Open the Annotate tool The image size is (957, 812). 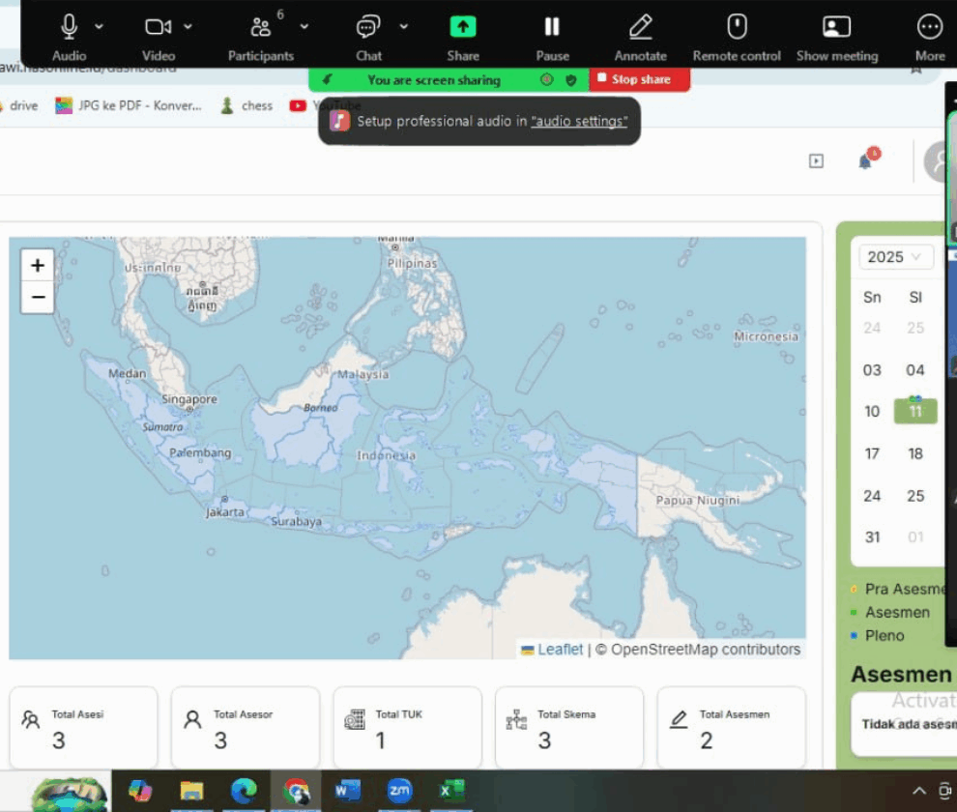(640, 27)
